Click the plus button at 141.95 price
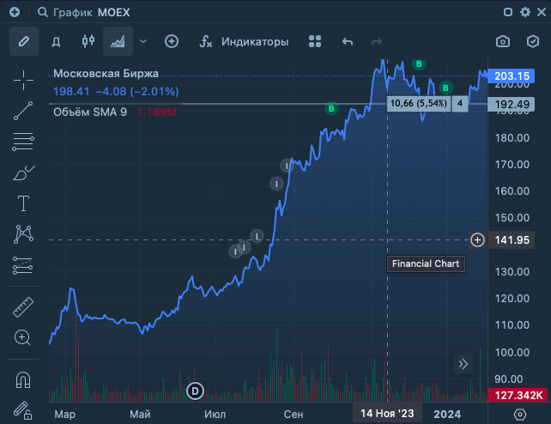Image resolution: width=551 pixels, height=424 pixels. pos(477,240)
